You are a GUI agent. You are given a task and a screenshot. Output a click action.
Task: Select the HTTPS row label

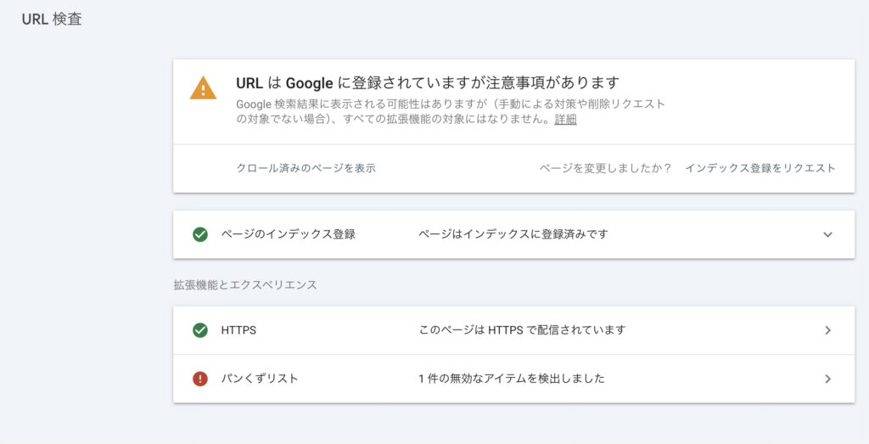pos(238,330)
